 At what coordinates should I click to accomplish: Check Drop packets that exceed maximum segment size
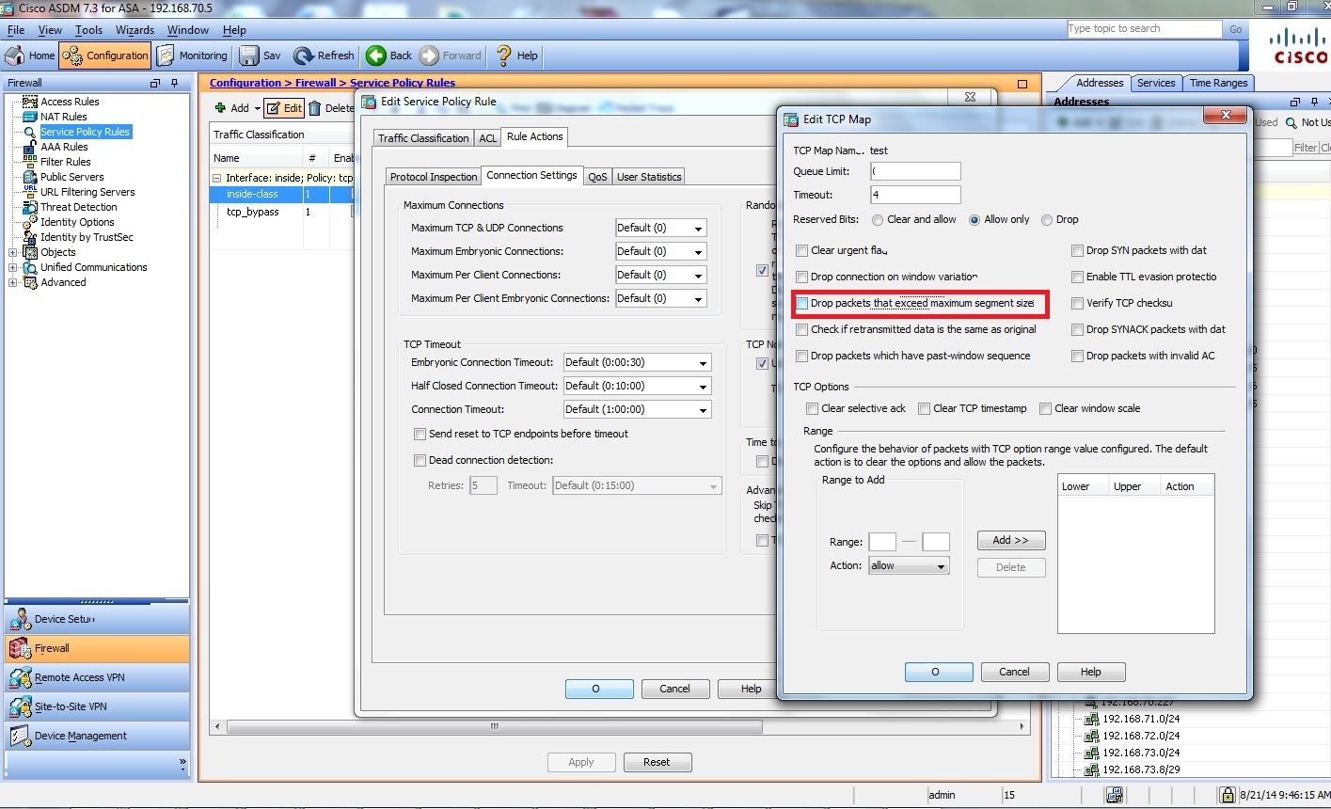point(801,303)
